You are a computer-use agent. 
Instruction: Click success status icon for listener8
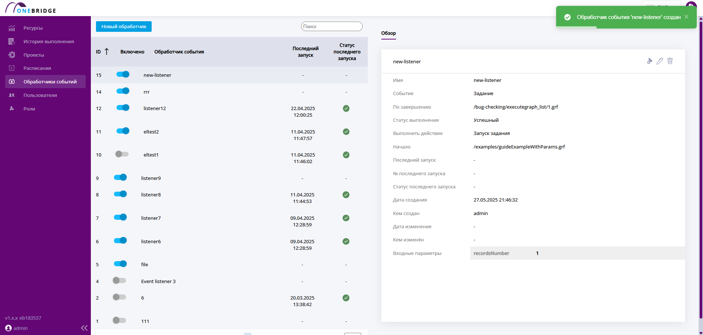tap(346, 195)
